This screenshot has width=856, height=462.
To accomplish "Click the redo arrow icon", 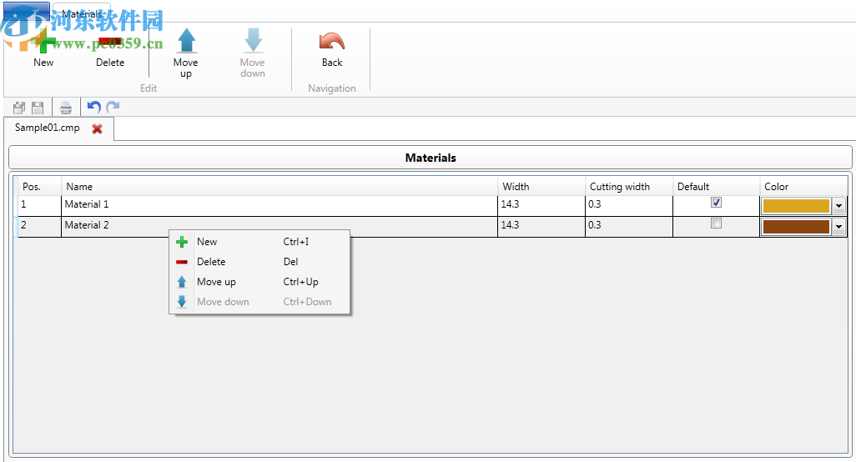I will point(113,108).
